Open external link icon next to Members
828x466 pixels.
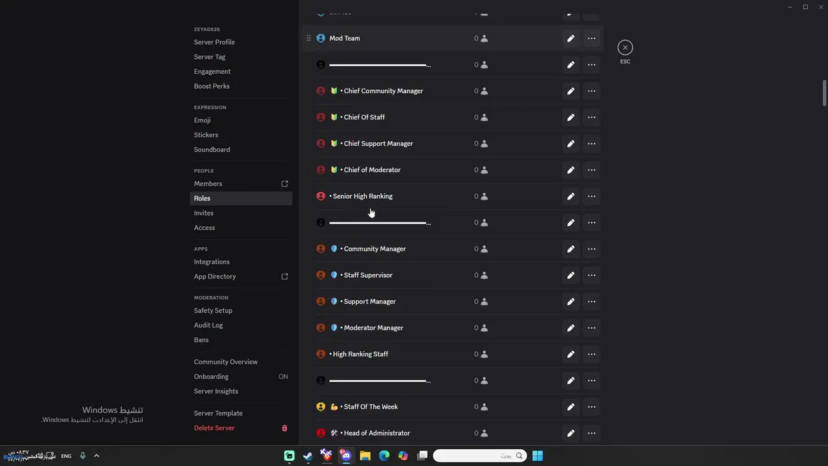[285, 184]
